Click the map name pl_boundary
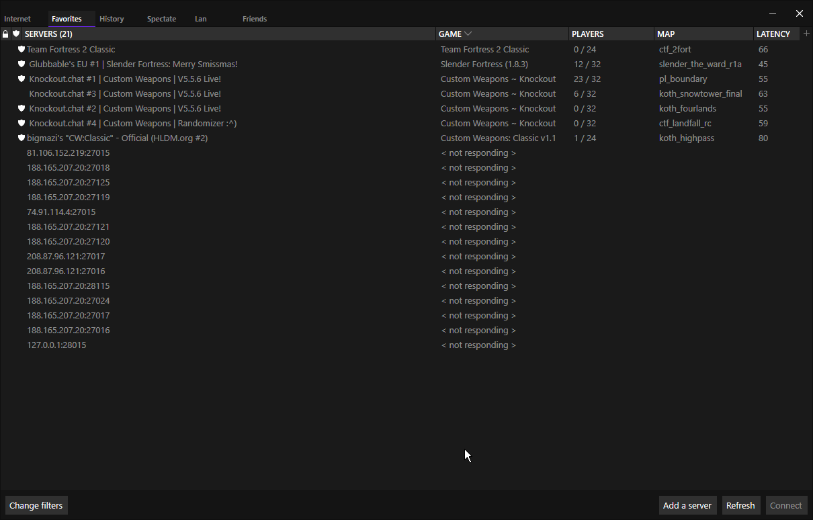 [x=683, y=79]
